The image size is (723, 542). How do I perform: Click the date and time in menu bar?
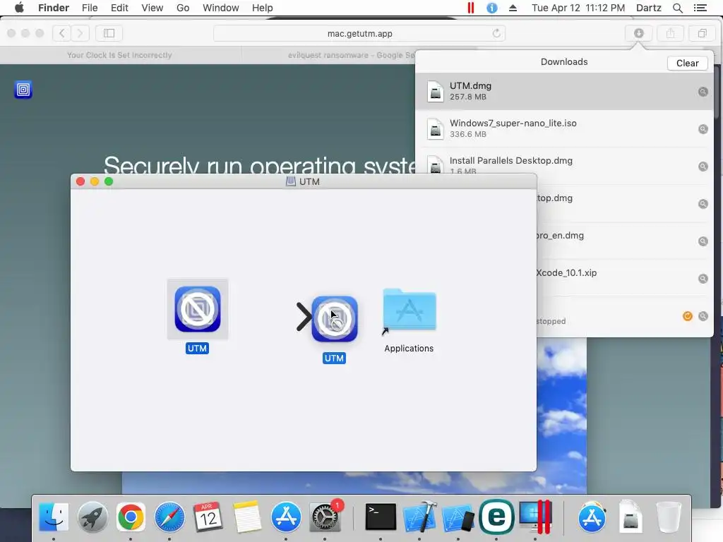point(578,8)
